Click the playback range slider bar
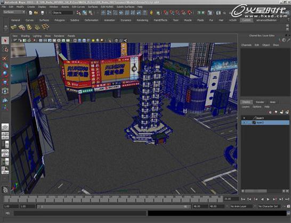The height and width of the screenshot is (223, 291). click(113, 207)
